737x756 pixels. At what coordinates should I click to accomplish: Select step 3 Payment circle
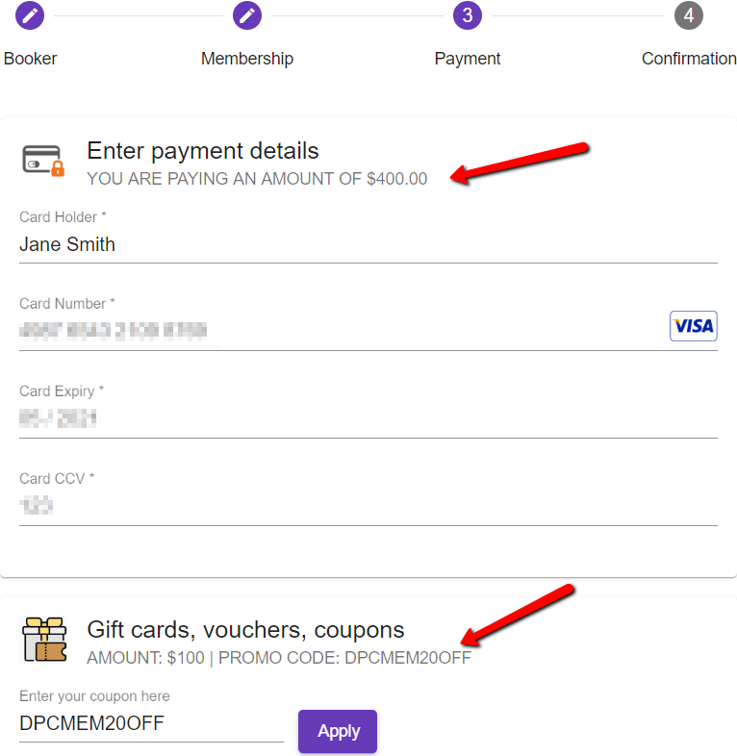[x=467, y=15]
